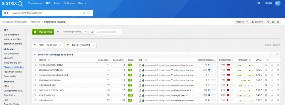Open the SEO menu in top navigation
Viewport: 285px width, 105px height.
coord(48,3)
